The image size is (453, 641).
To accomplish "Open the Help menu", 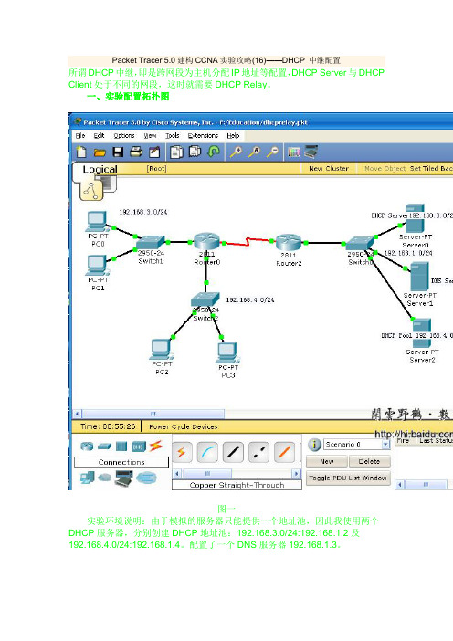I will click(x=233, y=136).
